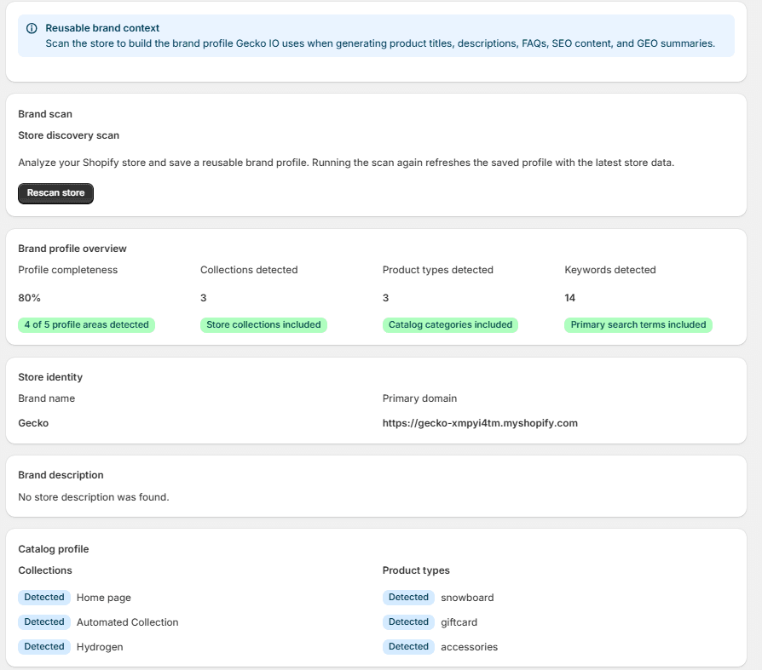Click the accessories product type
Viewport: 762px width, 670px height.
[x=469, y=647]
